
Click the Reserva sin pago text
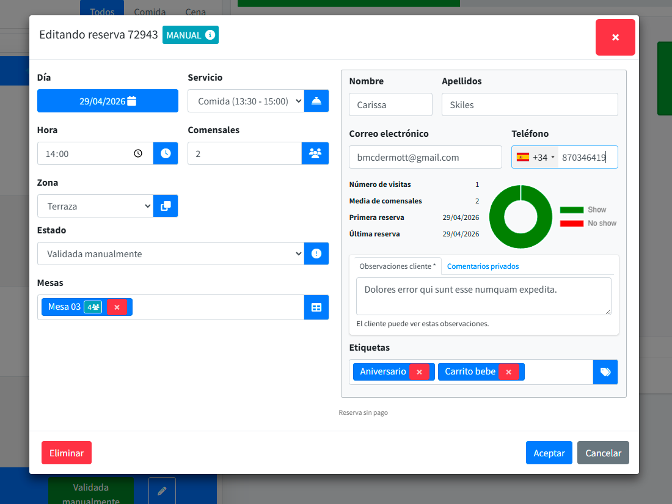click(x=363, y=412)
